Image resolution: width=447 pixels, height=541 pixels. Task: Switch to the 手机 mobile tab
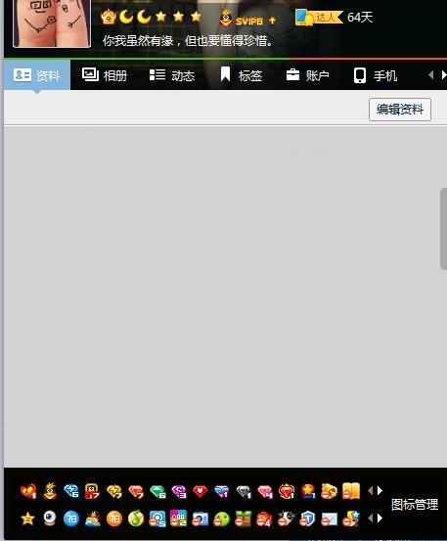(376, 75)
